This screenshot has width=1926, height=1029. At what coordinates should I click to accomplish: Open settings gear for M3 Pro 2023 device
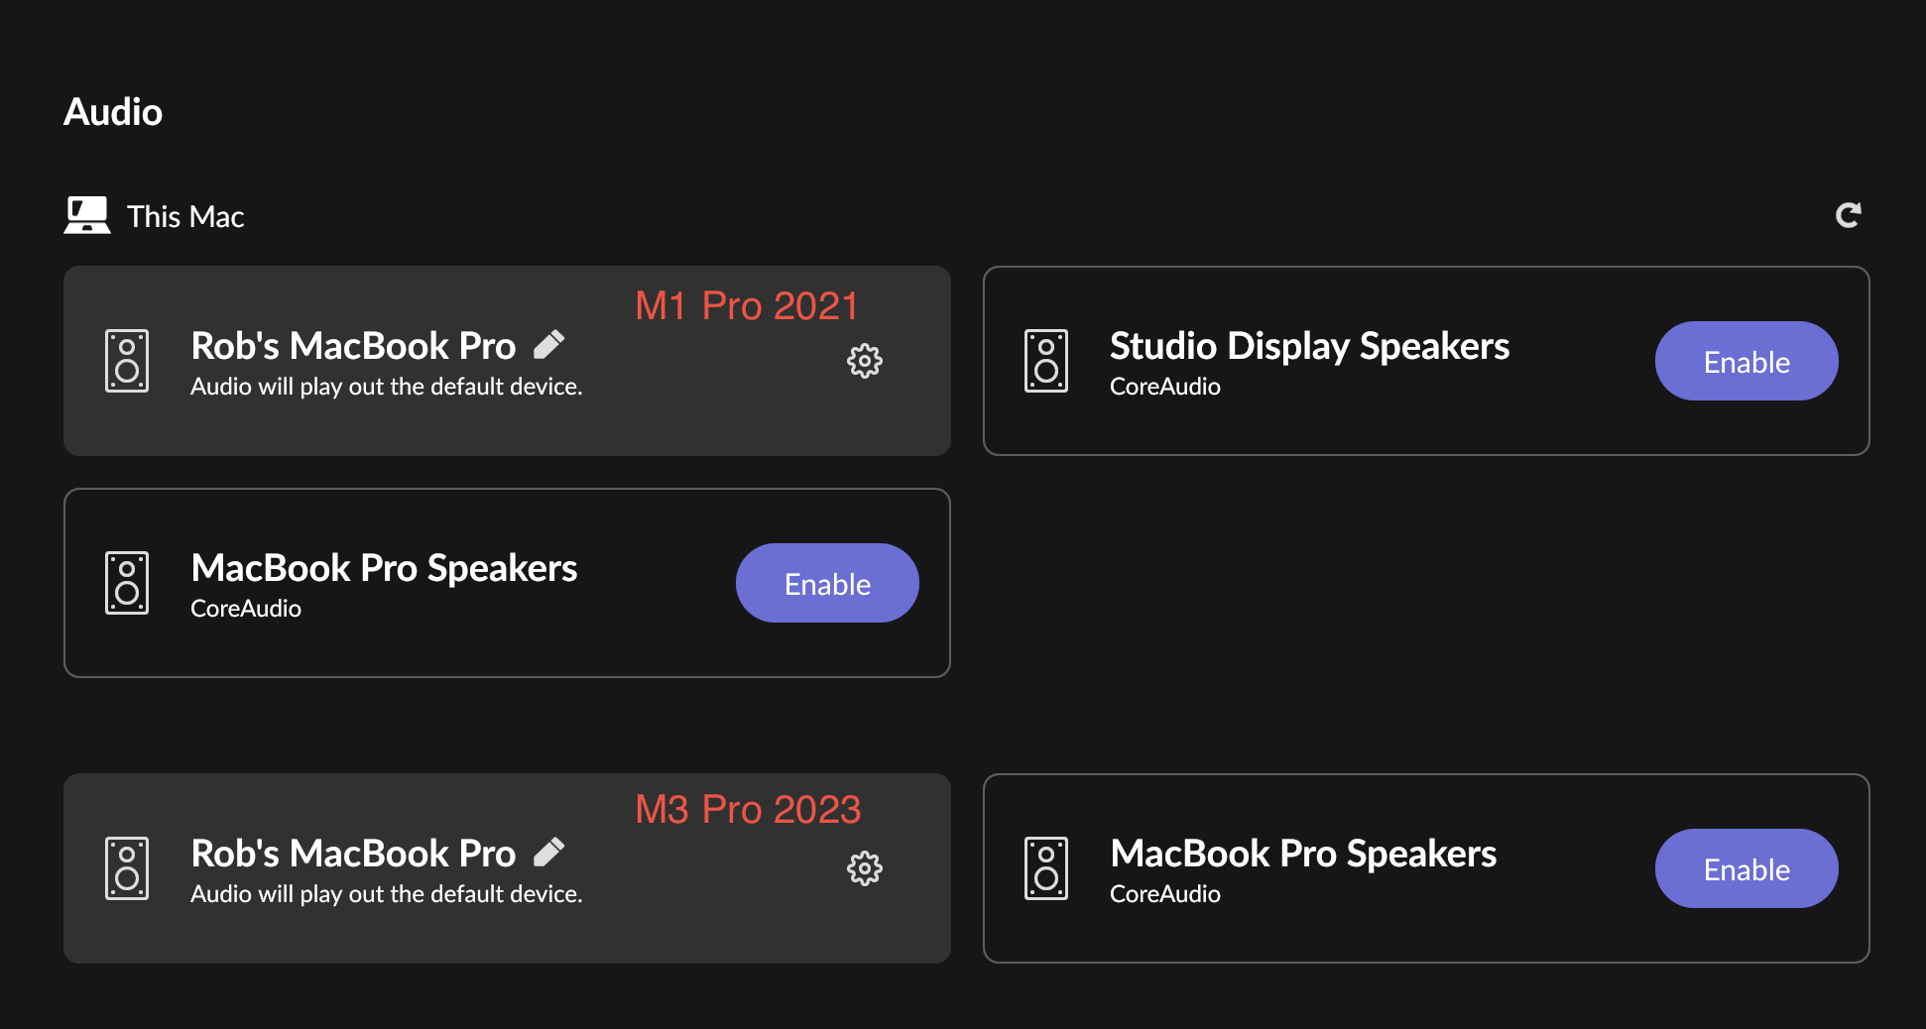[864, 868]
